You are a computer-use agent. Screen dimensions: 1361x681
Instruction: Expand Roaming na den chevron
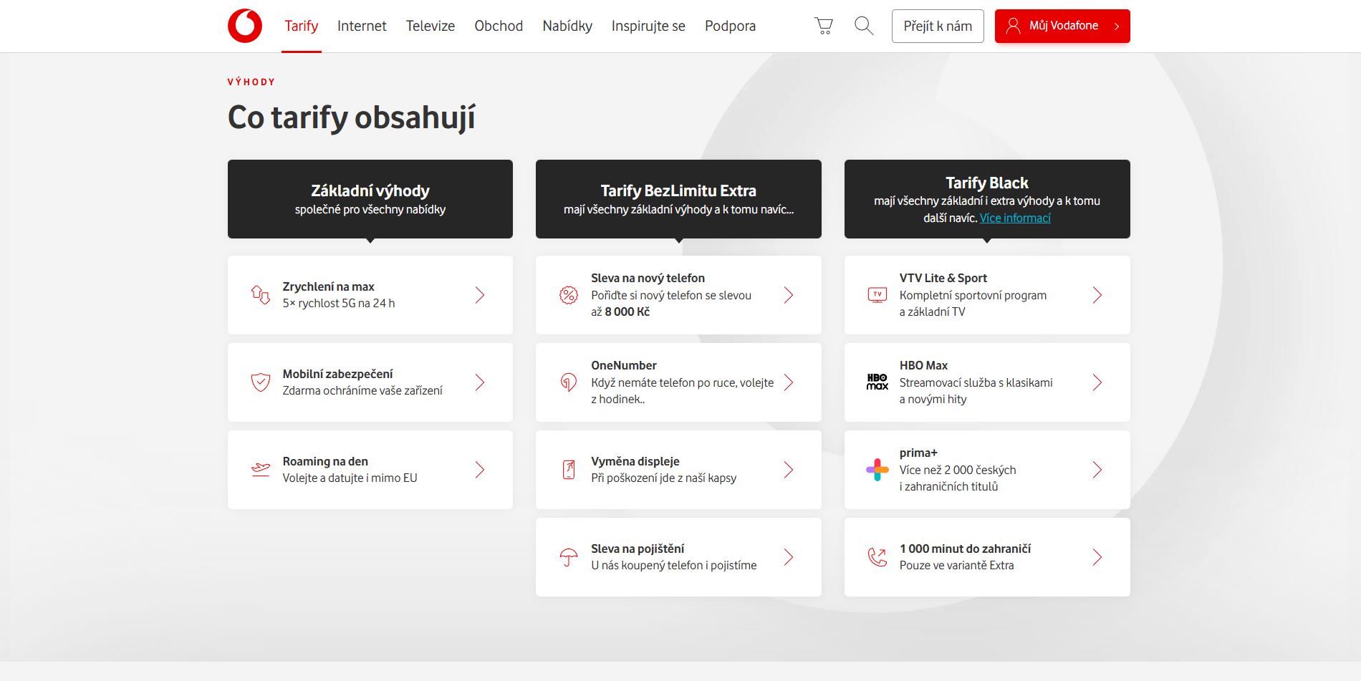coord(480,469)
